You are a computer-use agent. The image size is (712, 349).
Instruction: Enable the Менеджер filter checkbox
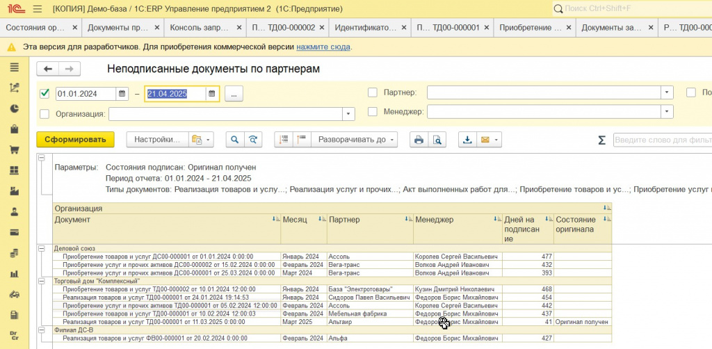pyautogui.click(x=373, y=111)
